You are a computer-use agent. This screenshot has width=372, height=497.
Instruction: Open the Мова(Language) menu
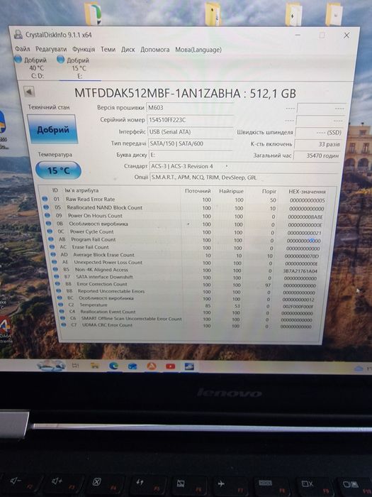tap(198, 50)
